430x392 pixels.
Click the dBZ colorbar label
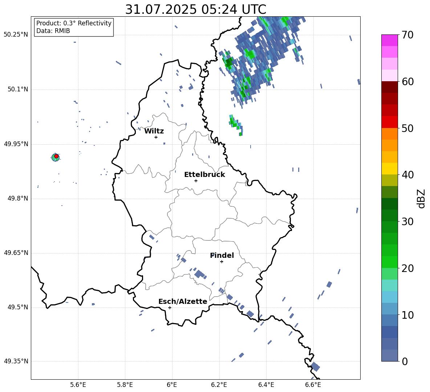pyautogui.click(x=421, y=198)
